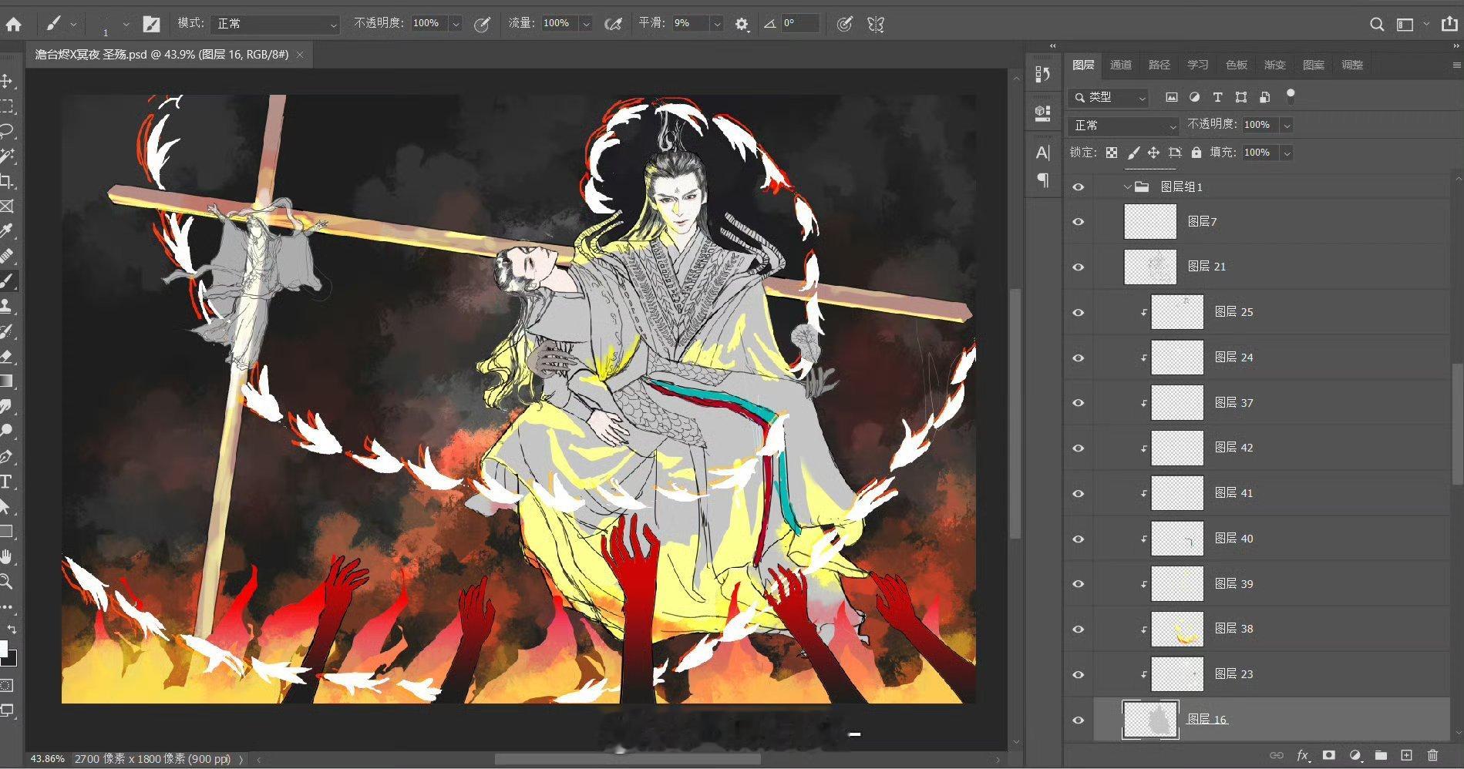Viewport: 1464px width, 769px height.
Task: Add layer mask from panel bottom
Action: pyautogui.click(x=1328, y=755)
